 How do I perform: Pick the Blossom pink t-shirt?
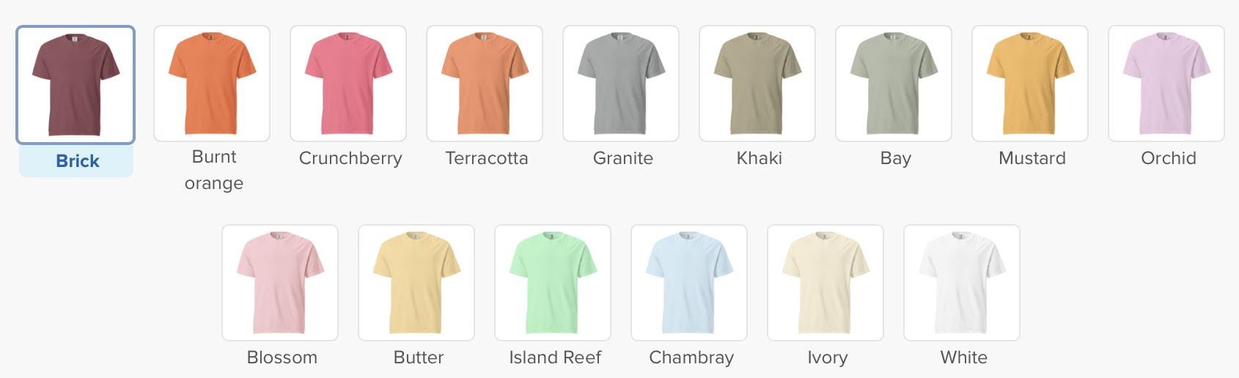click(280, 283)
